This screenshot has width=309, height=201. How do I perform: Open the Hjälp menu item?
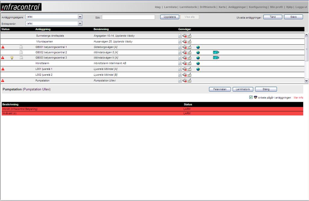(x=289, y=7)
